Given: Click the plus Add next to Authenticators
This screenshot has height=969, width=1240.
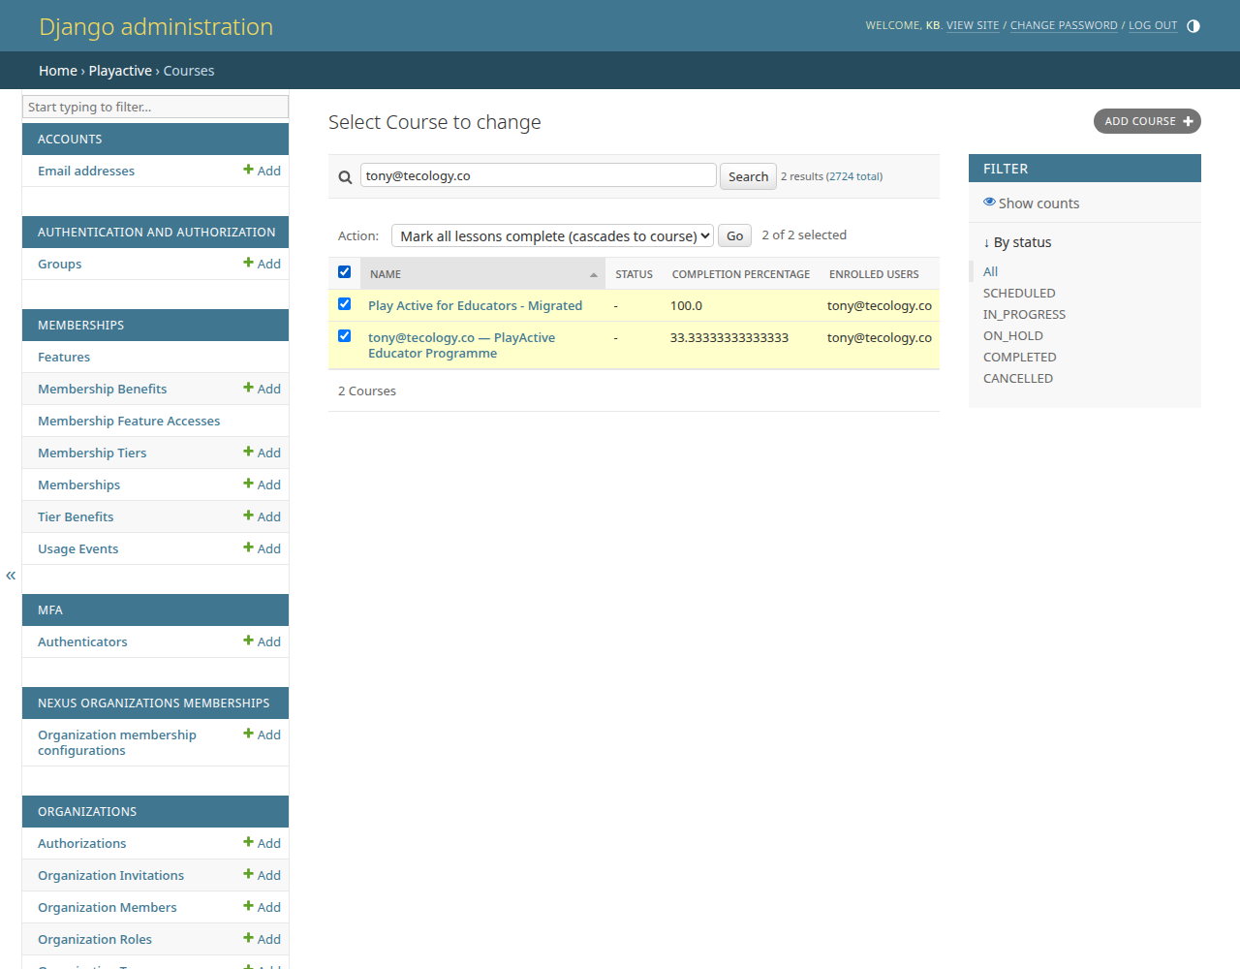Looking at the screenshot, I should (262, 641).
